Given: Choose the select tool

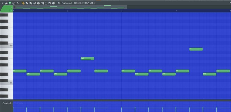Looking at the screenshot, I should pyautogui.click(x=46, y=3).
